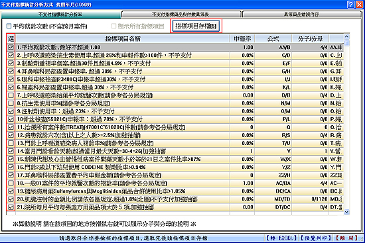Click the 申報率 column header
The image size is (365, 243).
[242, 38]
